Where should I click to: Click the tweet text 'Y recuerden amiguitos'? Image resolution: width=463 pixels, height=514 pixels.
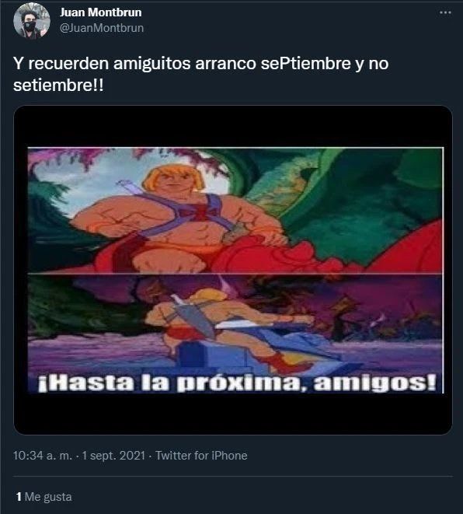(102, 64)
